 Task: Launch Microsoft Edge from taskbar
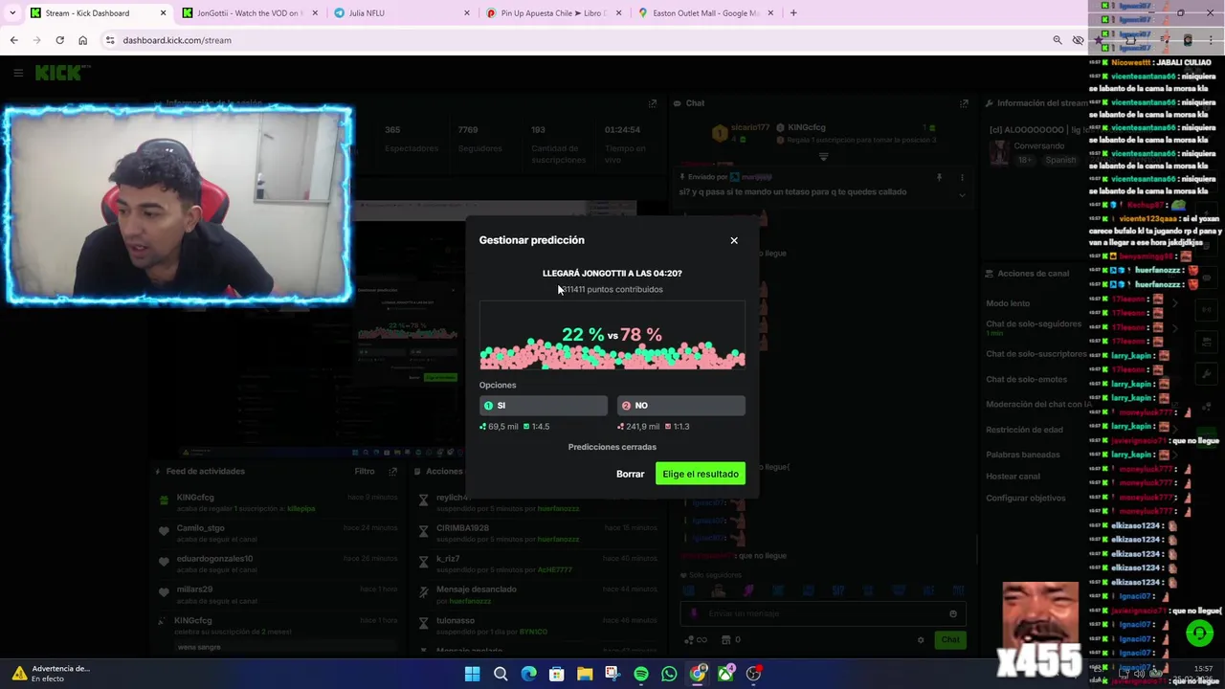(528, 674)
